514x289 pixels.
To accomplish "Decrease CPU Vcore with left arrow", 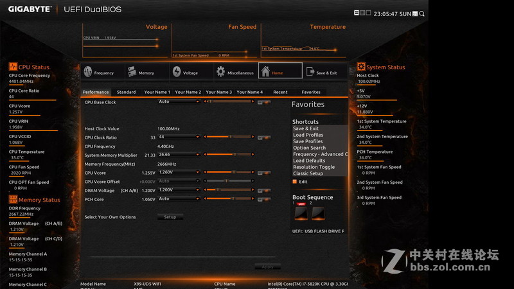I will pos(205,172).
